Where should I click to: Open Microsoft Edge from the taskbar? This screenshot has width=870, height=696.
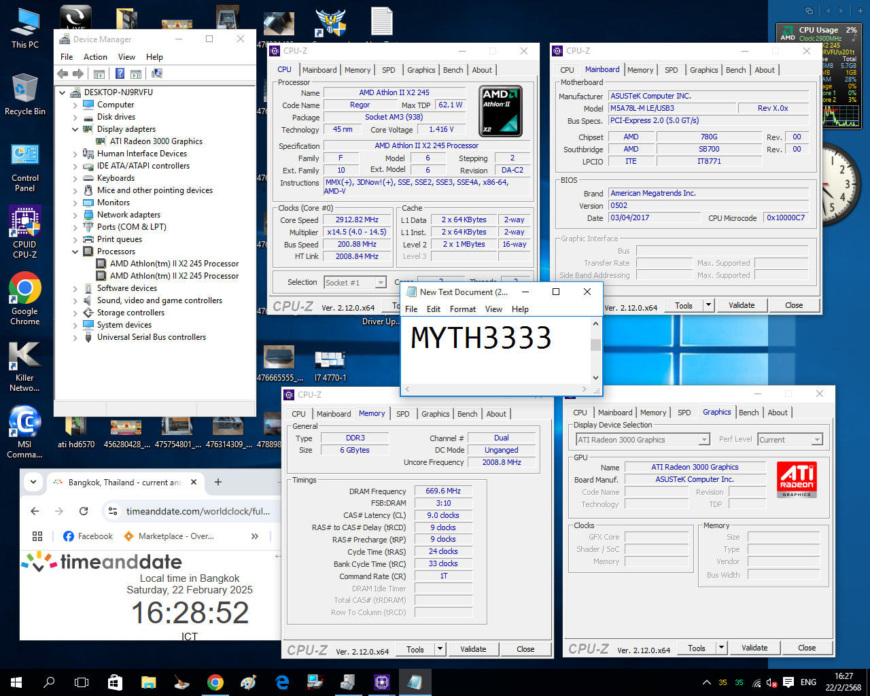pos(282,682)
